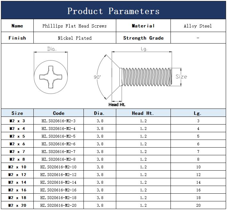Click the 'Lg.' column header
The width and height of the screenshot is (227, 210).
point(198,113)
